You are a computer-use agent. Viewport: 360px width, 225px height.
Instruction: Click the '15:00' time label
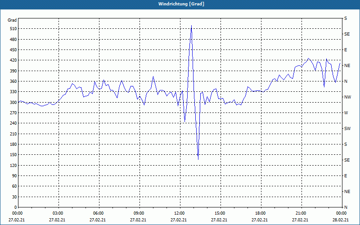point(220,213)
